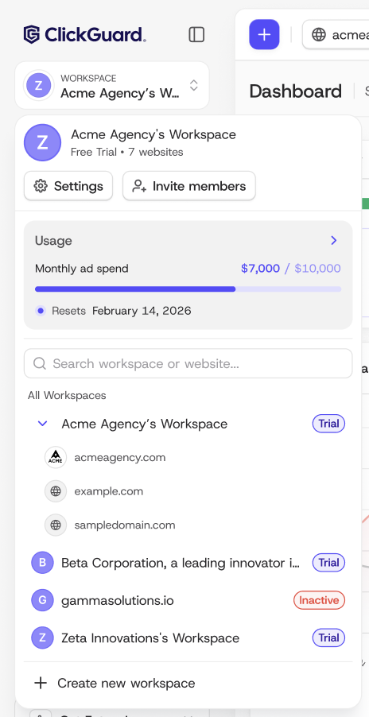
Task: Select the example.com website
Action: click(x=109, y=491)
